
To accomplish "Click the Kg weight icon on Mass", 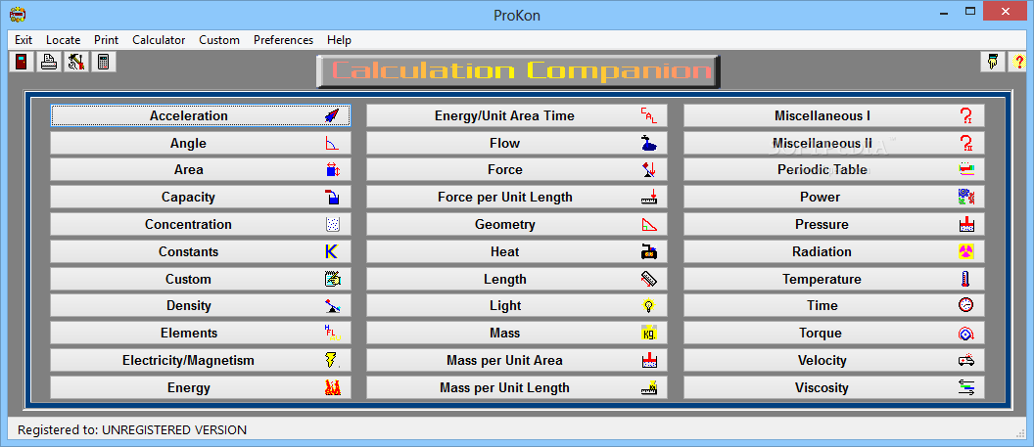I will click(649, 334).
